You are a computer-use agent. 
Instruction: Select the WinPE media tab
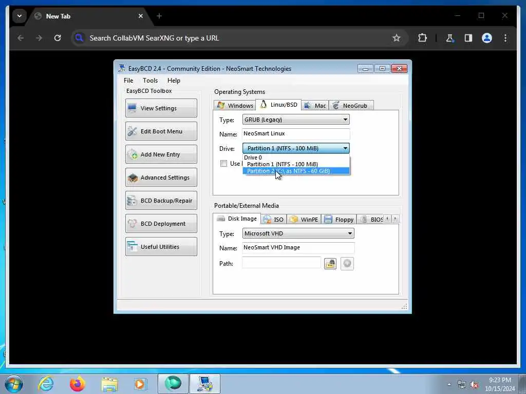pos(304,220)
